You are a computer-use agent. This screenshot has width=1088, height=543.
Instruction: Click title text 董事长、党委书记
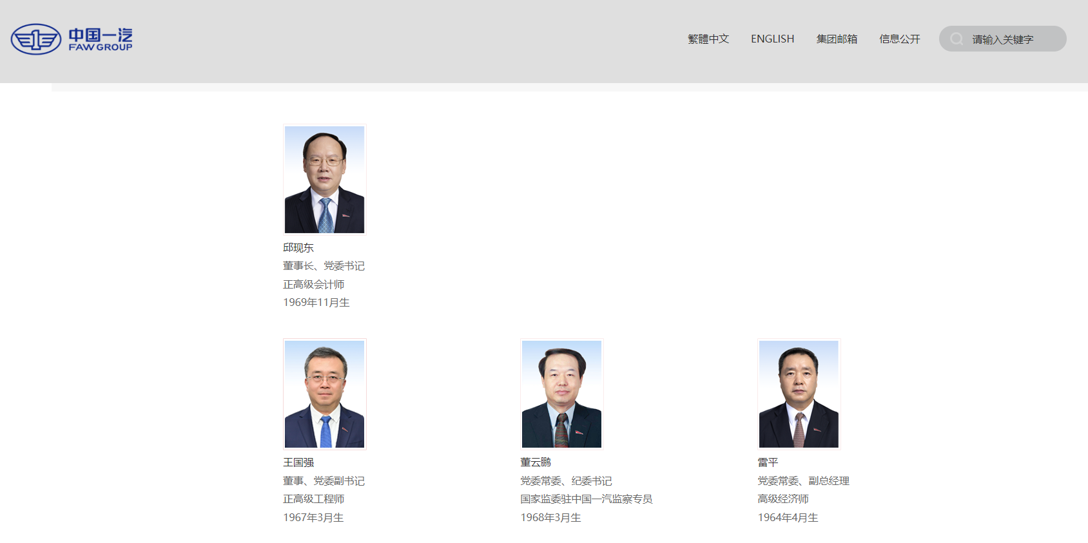(x=324, y=266)
